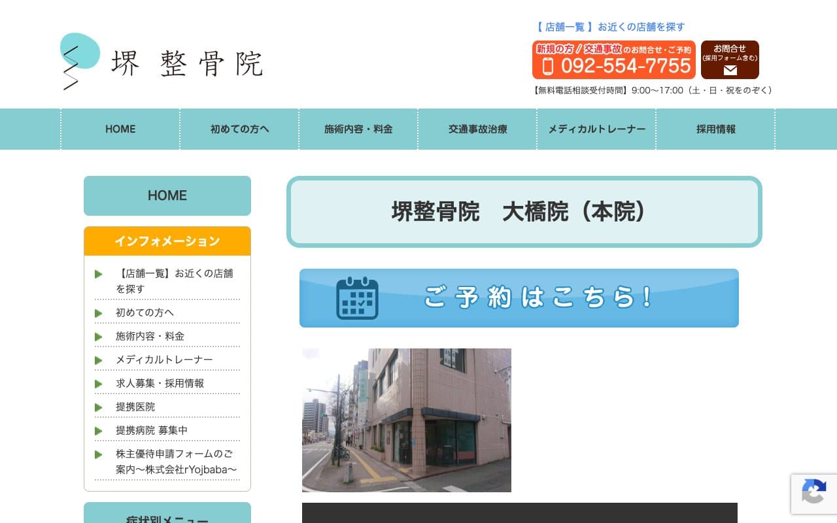Click 【店舗一覧】お近くの店舗を探す link
This screenshot has width=837, height=523.
tap(609, 27)
